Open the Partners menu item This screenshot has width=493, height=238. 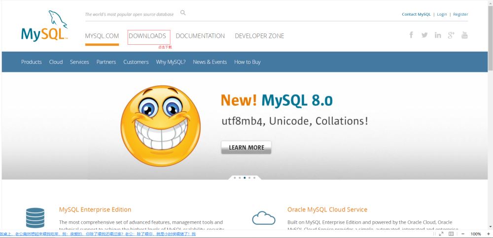pos(106,62)
